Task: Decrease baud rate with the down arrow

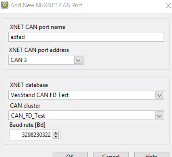Action: click(x=56, y=137)
